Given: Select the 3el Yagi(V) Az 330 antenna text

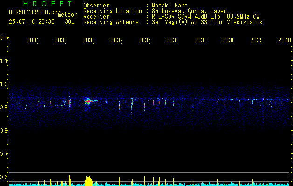Looking at the screenshot, I should [x=207, y=22].
